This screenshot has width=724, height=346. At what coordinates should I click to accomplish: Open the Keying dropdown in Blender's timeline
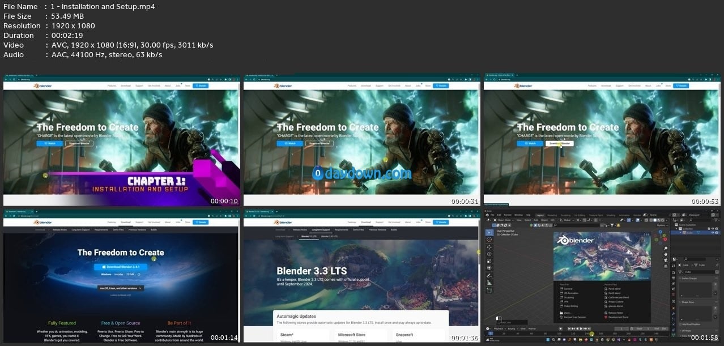pyautogui.click(x=512, y=328)
